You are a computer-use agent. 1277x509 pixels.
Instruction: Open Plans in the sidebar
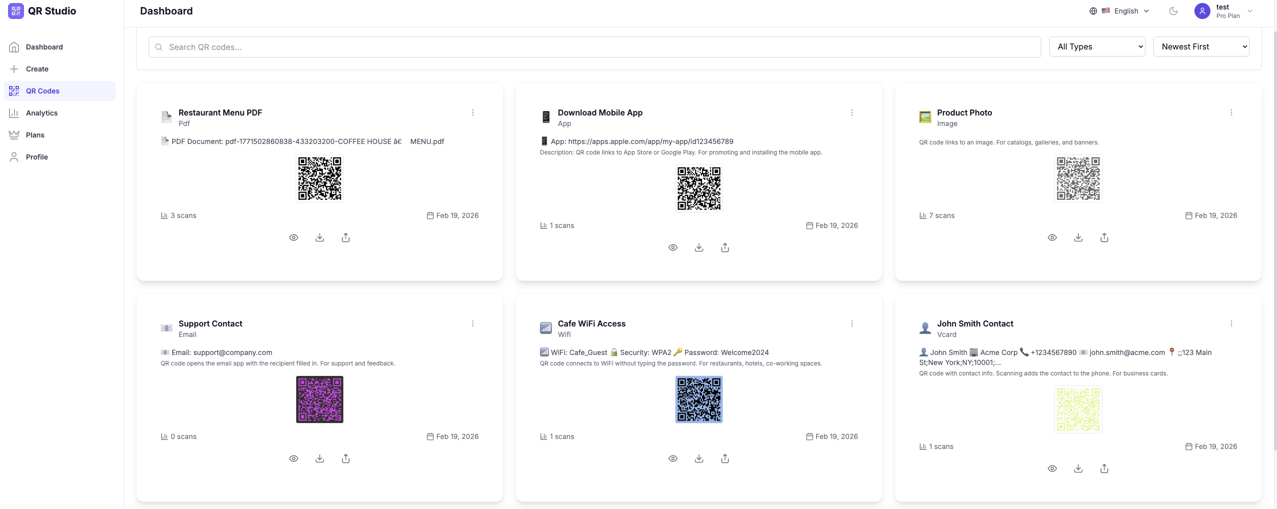tap(60, 135)
